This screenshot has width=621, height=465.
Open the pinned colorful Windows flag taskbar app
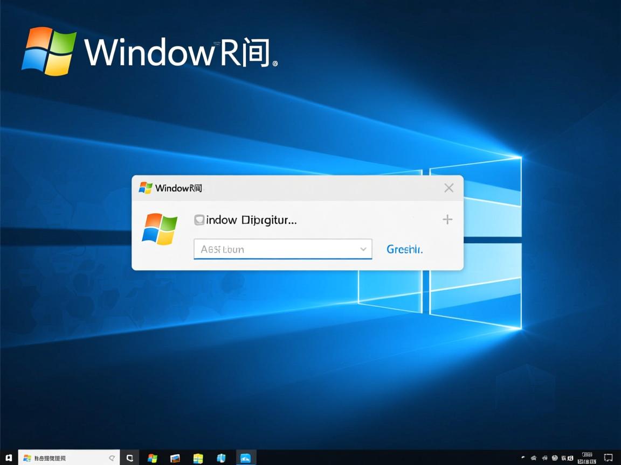tap(152, 458)
